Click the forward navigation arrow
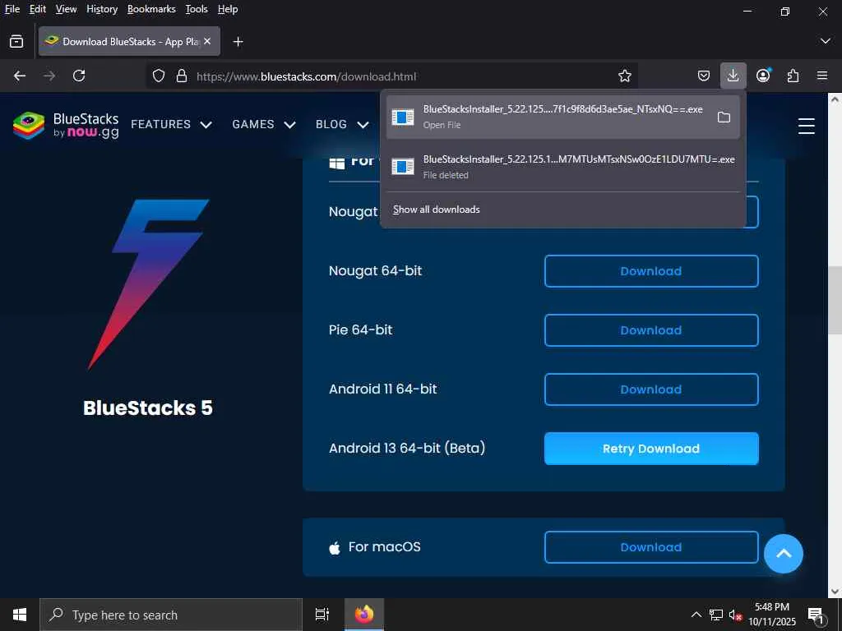 49,76
